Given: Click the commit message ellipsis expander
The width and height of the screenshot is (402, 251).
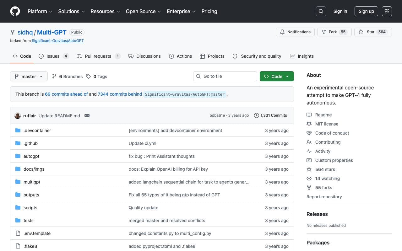Looking at the screenshot, I should tap(87, 115).
